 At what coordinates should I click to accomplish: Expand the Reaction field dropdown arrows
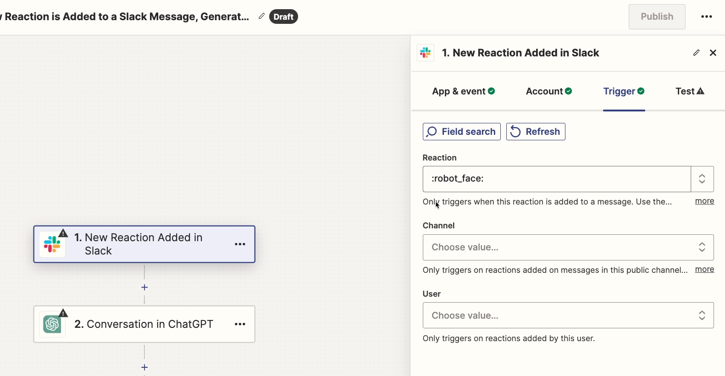702,179
